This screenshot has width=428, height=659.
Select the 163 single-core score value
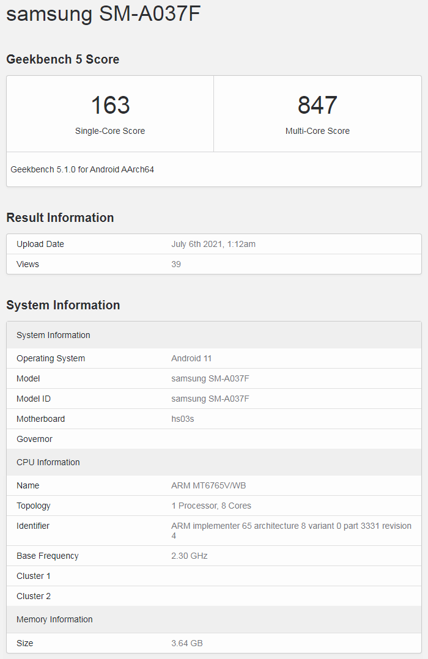tap(110, 105)
